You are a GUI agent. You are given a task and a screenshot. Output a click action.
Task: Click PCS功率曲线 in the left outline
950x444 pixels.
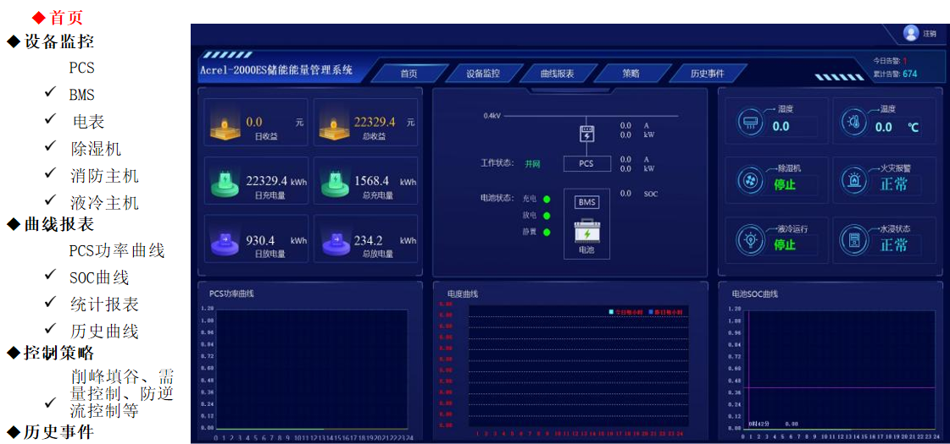click(x=116, y=250)
